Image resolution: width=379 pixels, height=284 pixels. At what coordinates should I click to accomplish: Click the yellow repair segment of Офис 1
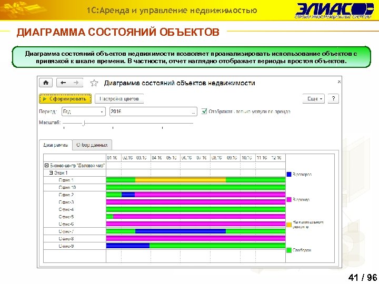pyautogui.click(x=181, y=180)
